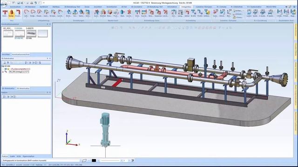Viewport: 298px width, 167px height.
Task: Click the Endp. pipeline icon
Action: pos(33,13)
